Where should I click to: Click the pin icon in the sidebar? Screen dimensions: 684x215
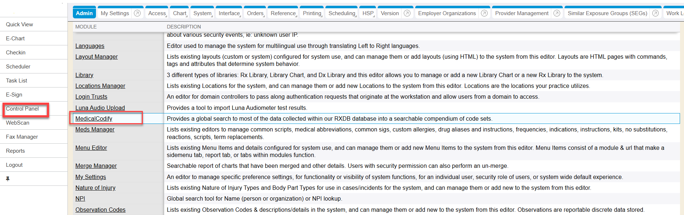click(8, 179)
